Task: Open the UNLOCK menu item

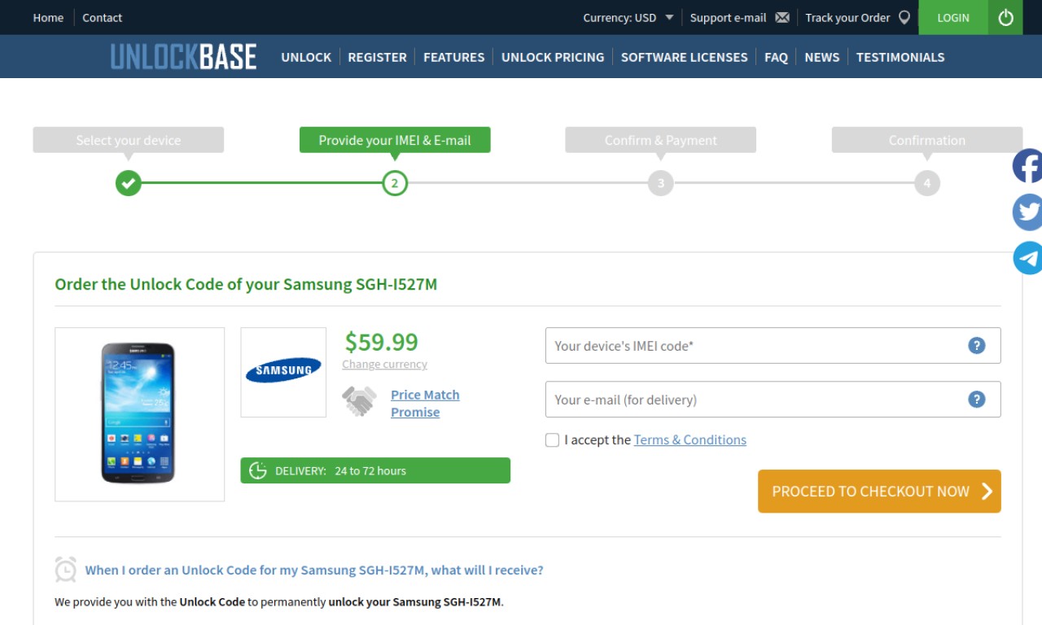Action: pos(306,57)
